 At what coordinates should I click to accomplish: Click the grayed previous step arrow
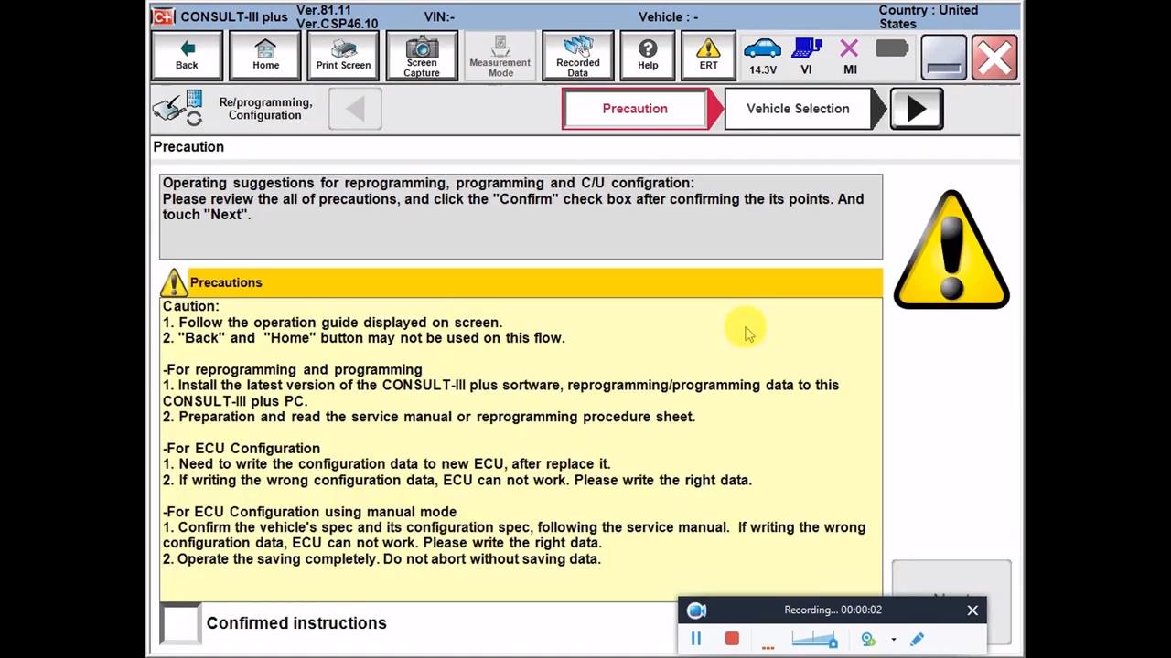(355, 109)
